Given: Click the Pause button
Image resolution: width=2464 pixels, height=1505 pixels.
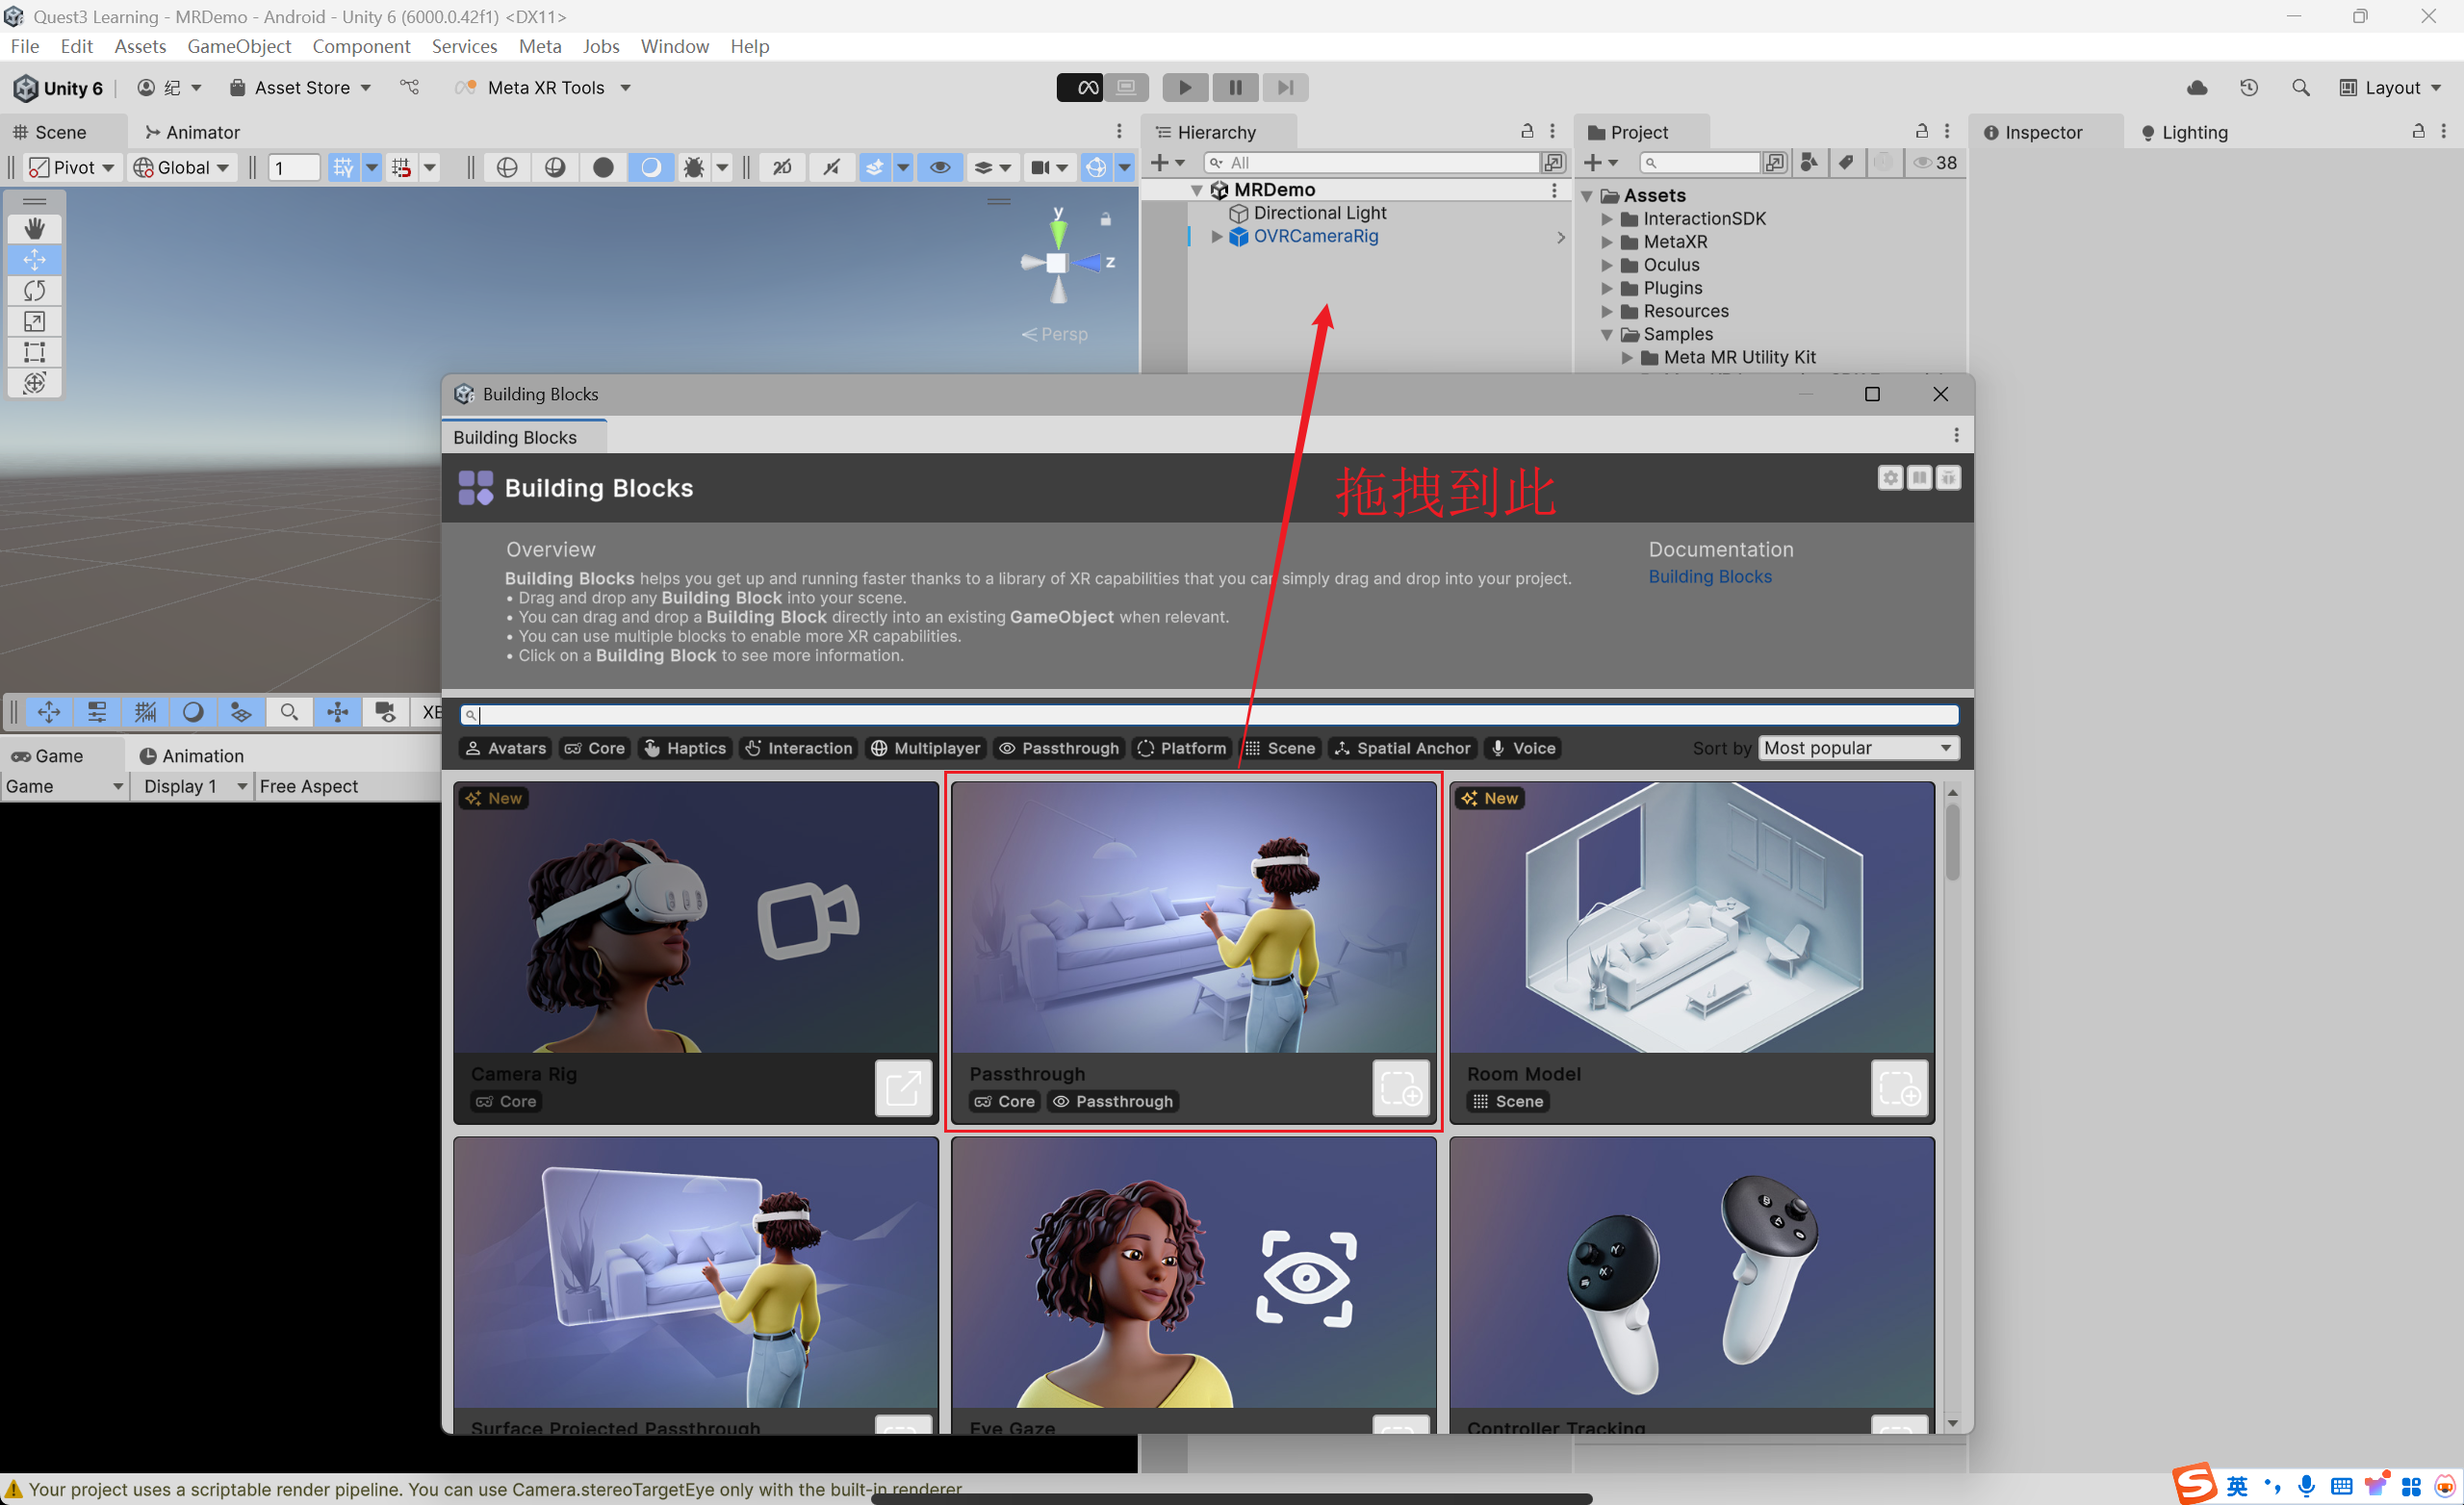Looking at the screenshot, I should tap(1235, 88).
